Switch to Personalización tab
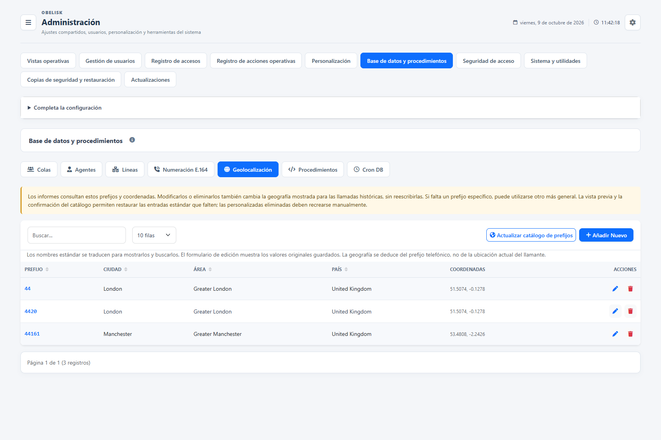 pos(331,60)
